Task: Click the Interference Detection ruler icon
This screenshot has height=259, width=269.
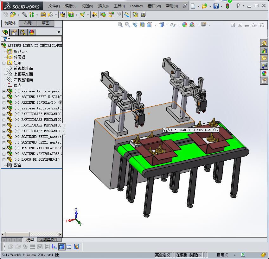Action: pos(127,15)
